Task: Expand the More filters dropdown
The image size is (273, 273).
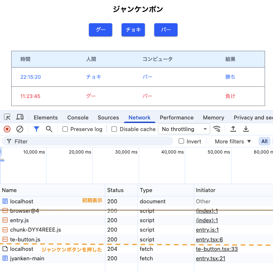Action: tap(233, 142)
